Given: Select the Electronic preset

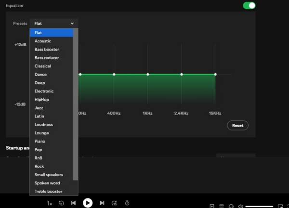Looking at the screenshot, I should pyautogui.click(x=52, y=91).
